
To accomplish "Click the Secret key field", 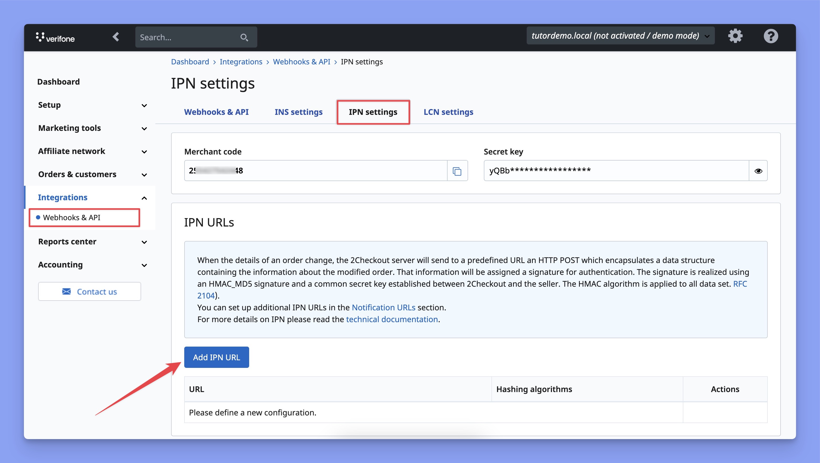I will (x=616, y=171).
